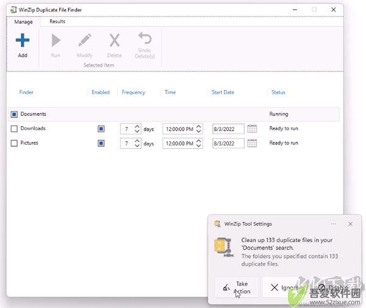Sort by Start Date column header
Screen dimensions: 366x308
pyautogui.click(x=223, y=92)
